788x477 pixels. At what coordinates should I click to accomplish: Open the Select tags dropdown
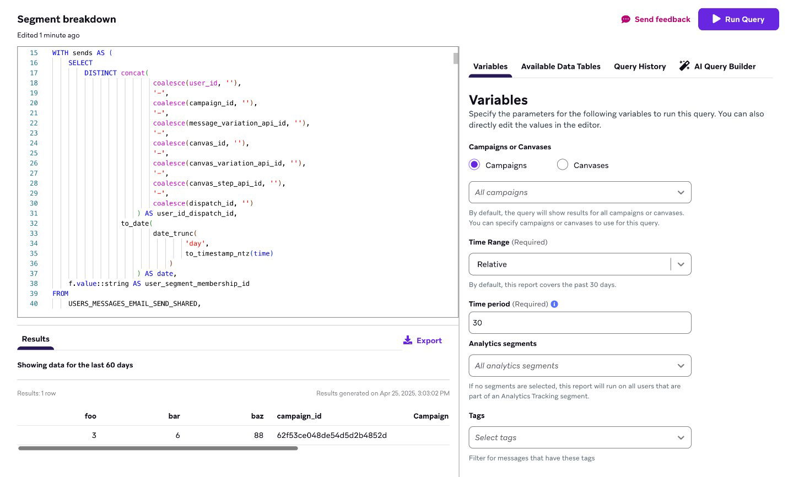click(x=579, y=437)
